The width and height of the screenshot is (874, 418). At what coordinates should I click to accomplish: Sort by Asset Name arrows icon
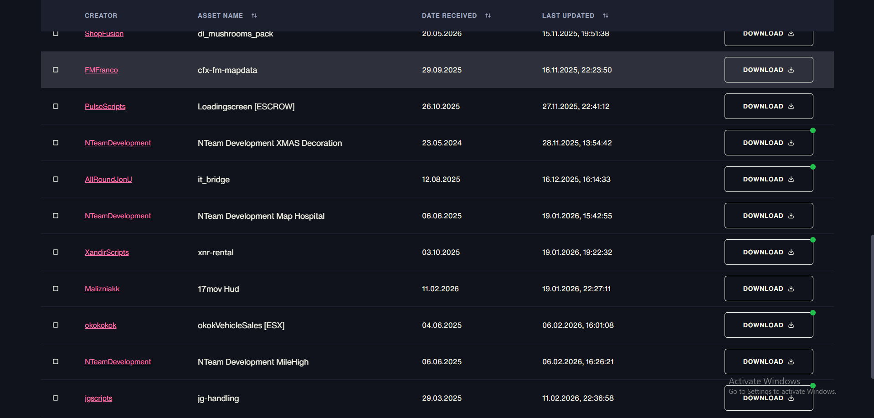(x=254, y=15)
